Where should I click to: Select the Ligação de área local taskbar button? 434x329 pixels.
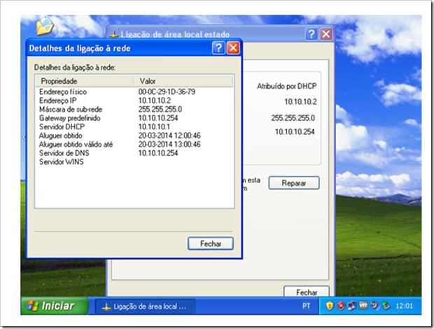click(x=145, y=307)
